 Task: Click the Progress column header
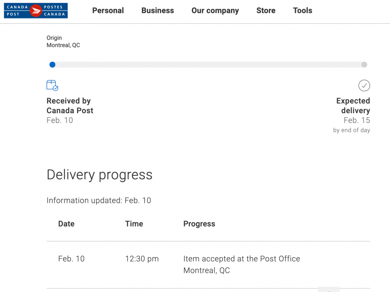199,224
